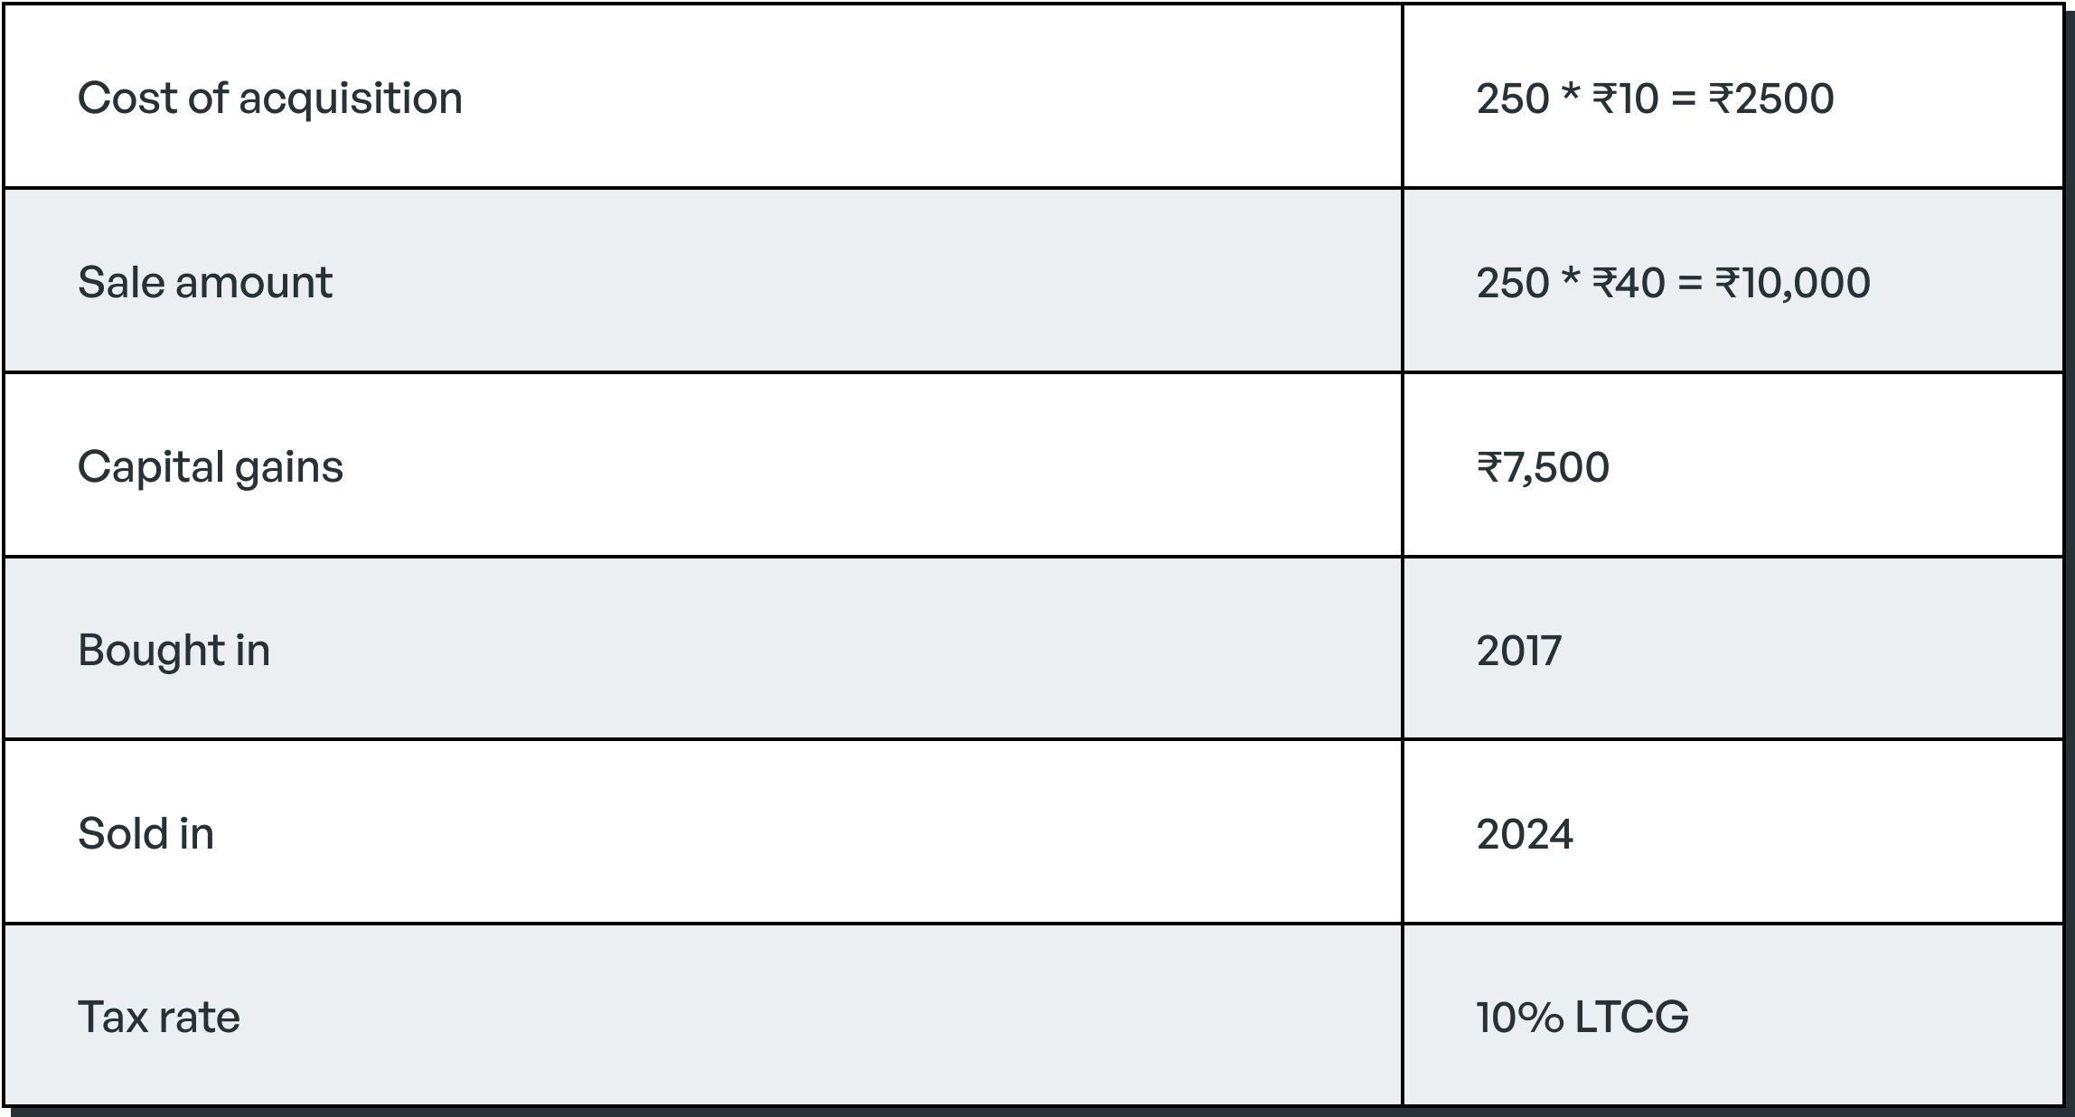Screen dimensions: 2075x1117
Task: Select the asterisk in cost of acquisition formula
Action: tap(1571, 91)
